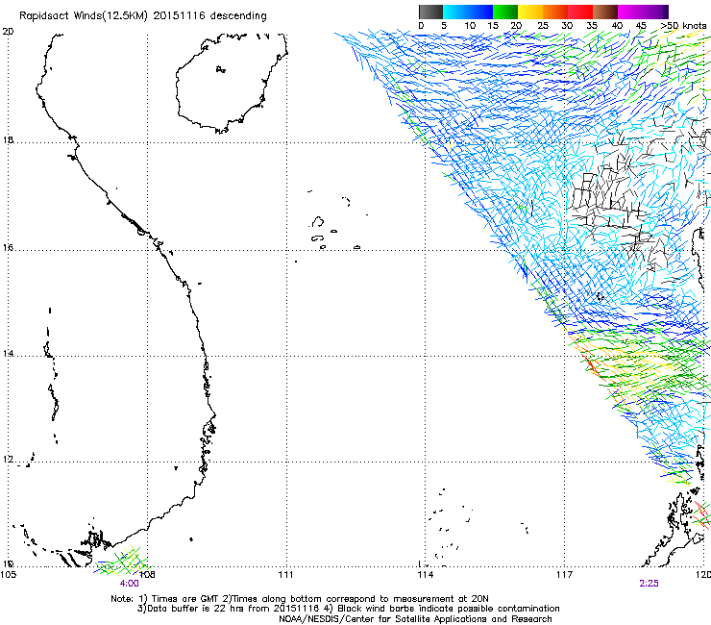Click the small wind barb patch near 108E
The image size is (711, 625).
(x=122, y=561)
